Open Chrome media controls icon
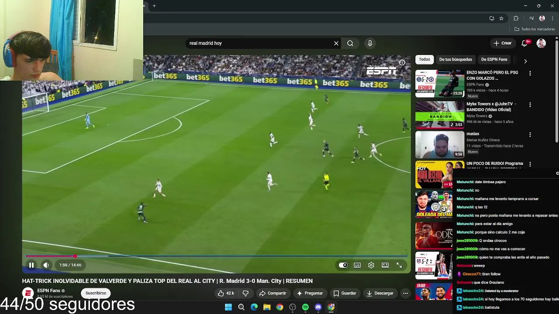 pos(531,18)
